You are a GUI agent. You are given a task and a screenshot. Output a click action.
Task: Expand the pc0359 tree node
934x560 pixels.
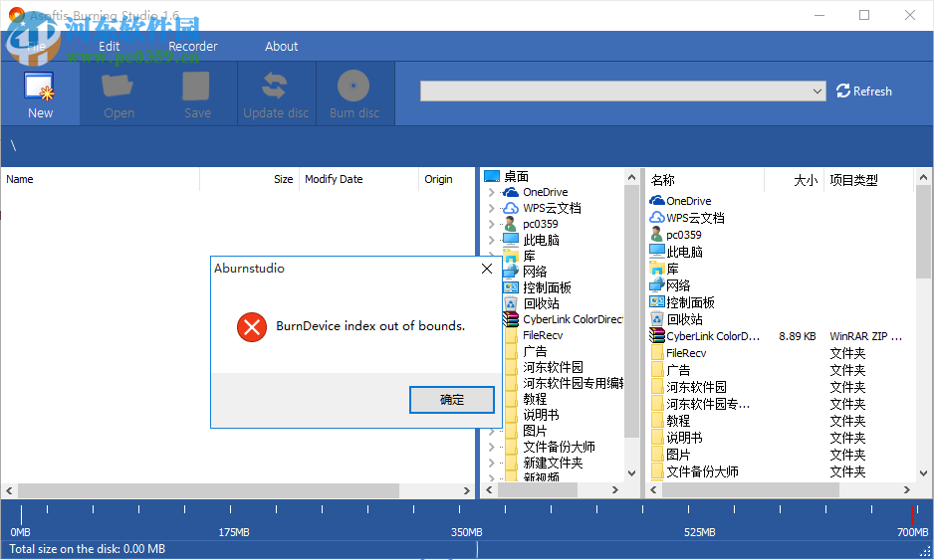(492, 225)
